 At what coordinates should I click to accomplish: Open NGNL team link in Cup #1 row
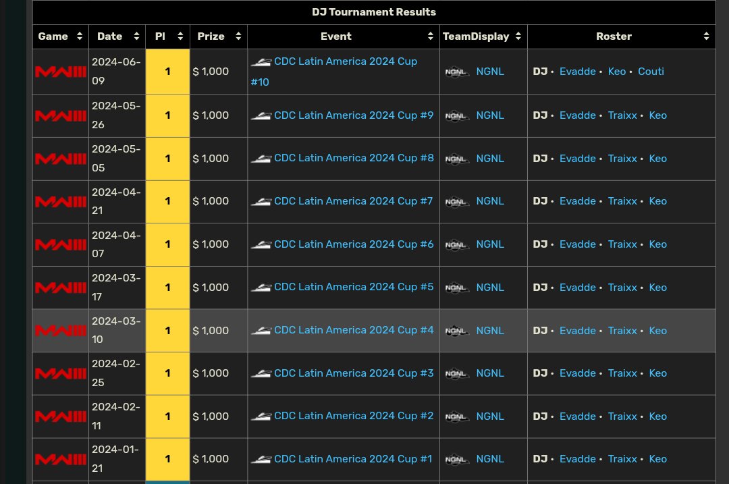[490, 459]
